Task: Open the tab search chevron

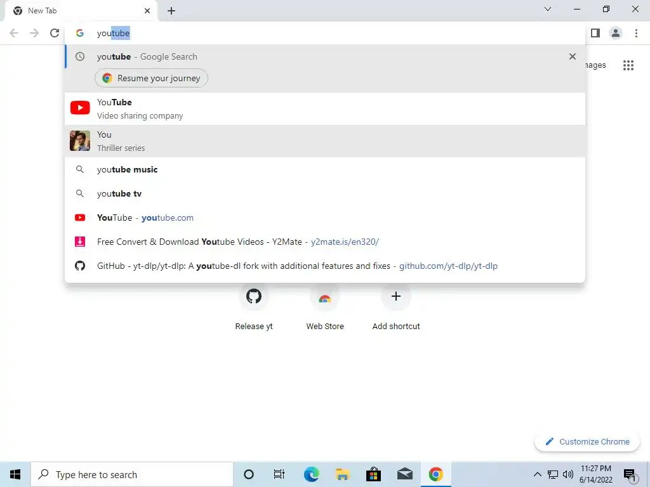Action: [548, 9]
